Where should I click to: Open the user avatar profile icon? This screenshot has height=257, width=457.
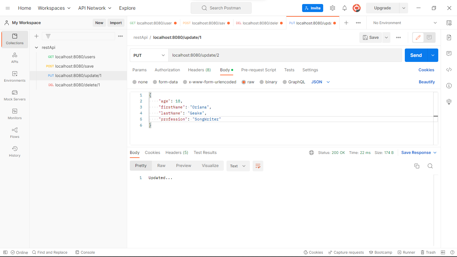[357, 8]
